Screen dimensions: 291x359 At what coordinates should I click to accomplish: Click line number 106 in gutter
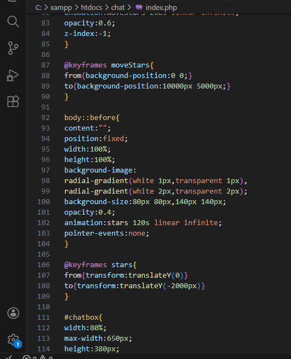(x=44, y=265)
